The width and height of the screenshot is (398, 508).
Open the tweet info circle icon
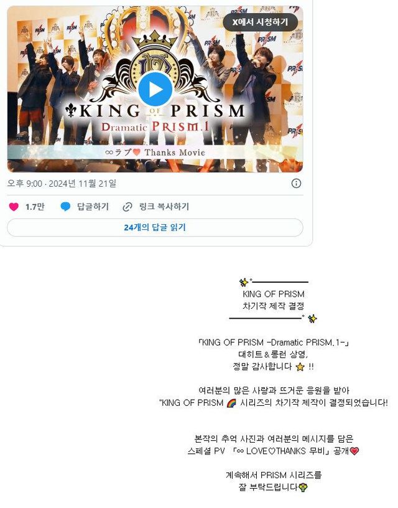click(296, 184)
